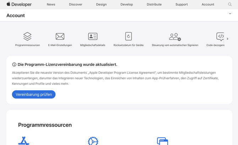Viewport: 238px width, 145px height.
Task: Open the Support menu item
Action: 182,5
